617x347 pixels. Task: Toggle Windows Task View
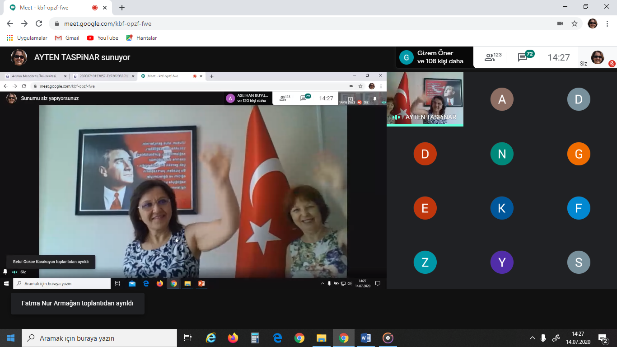[x=187, y=338]
